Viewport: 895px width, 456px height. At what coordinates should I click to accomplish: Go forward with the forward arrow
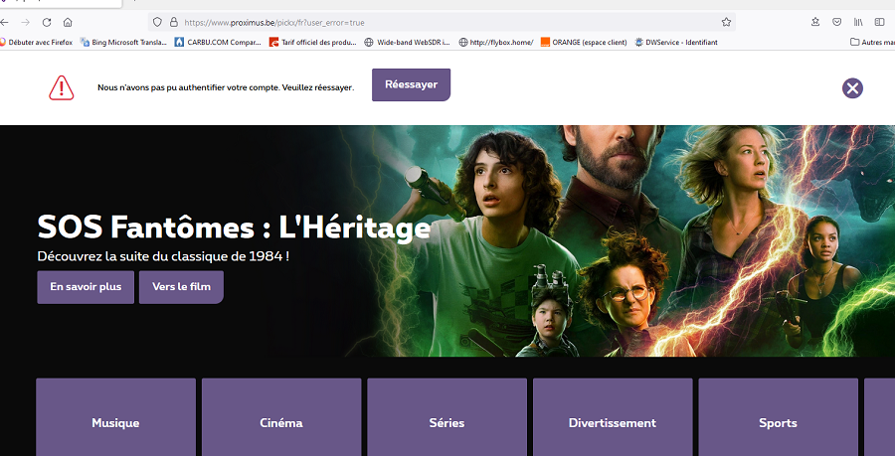25,22
